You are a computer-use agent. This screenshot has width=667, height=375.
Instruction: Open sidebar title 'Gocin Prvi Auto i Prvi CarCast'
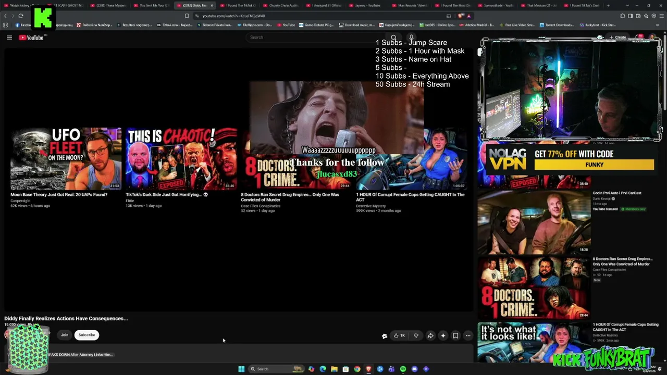tap(617, 193)
